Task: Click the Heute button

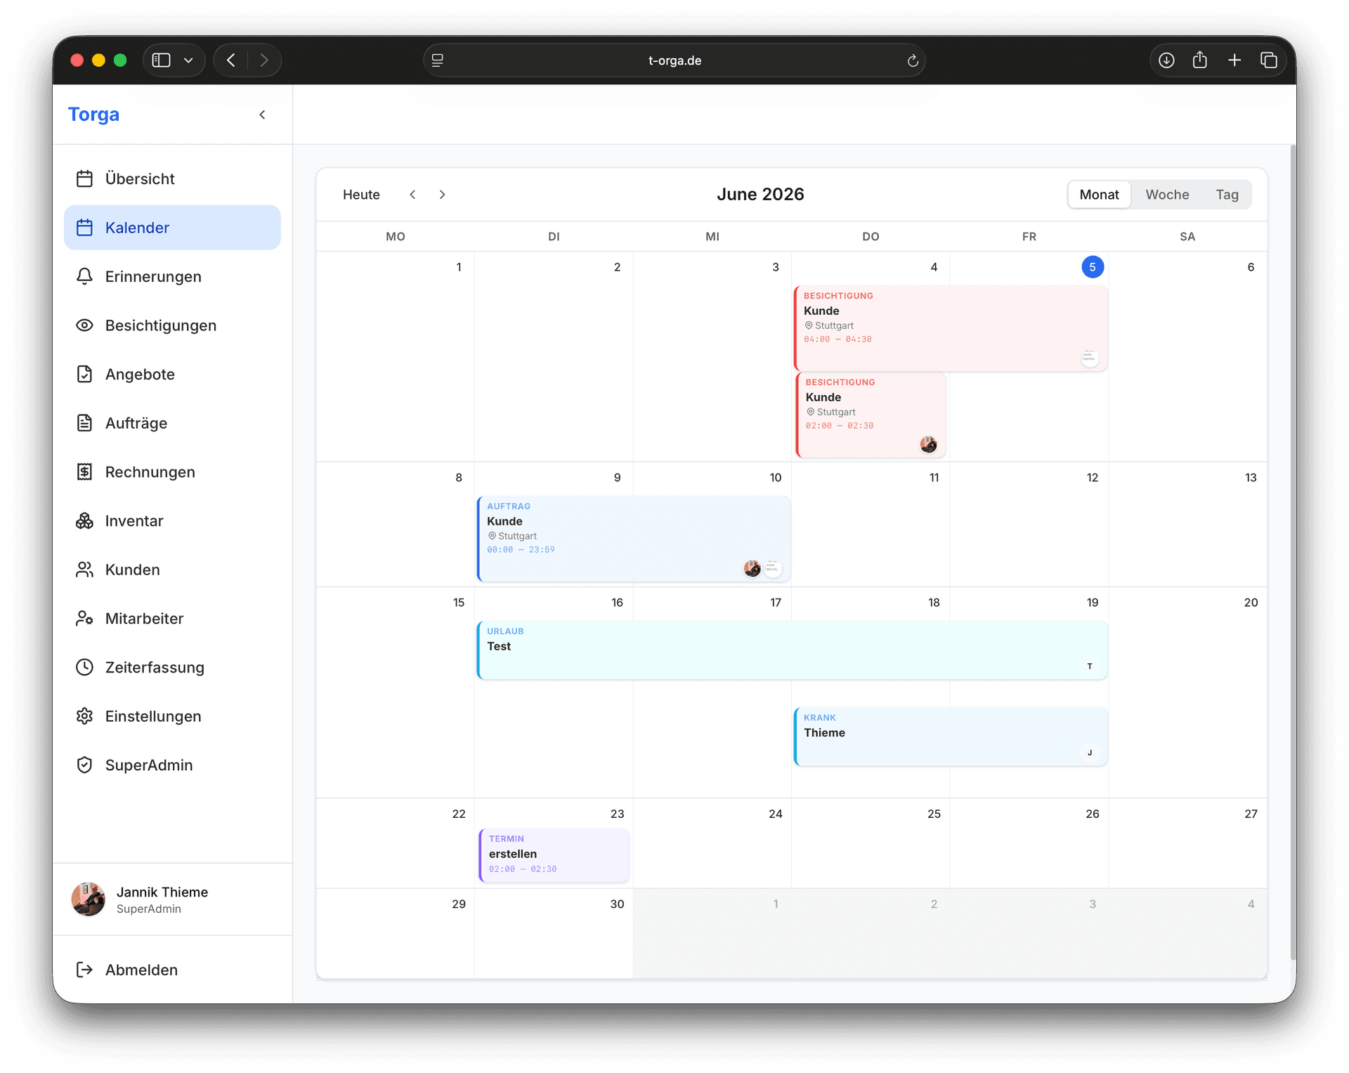Action: click(x=361, y=195)
